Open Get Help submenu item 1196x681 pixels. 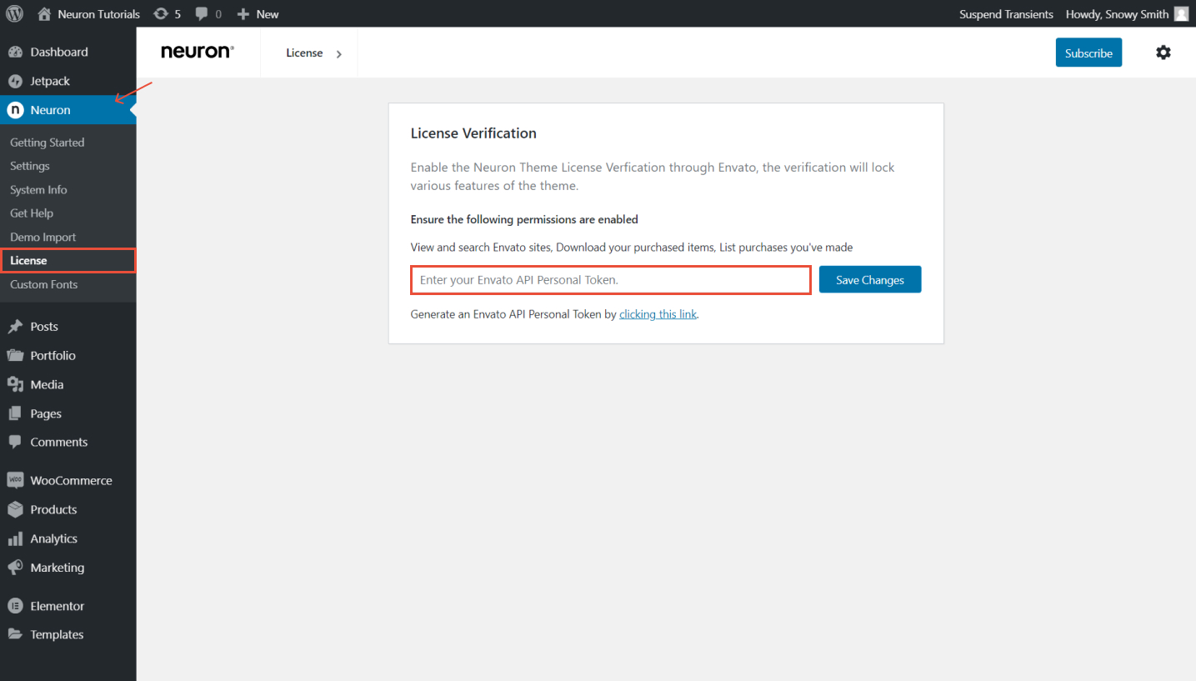(x=32, y=213)
